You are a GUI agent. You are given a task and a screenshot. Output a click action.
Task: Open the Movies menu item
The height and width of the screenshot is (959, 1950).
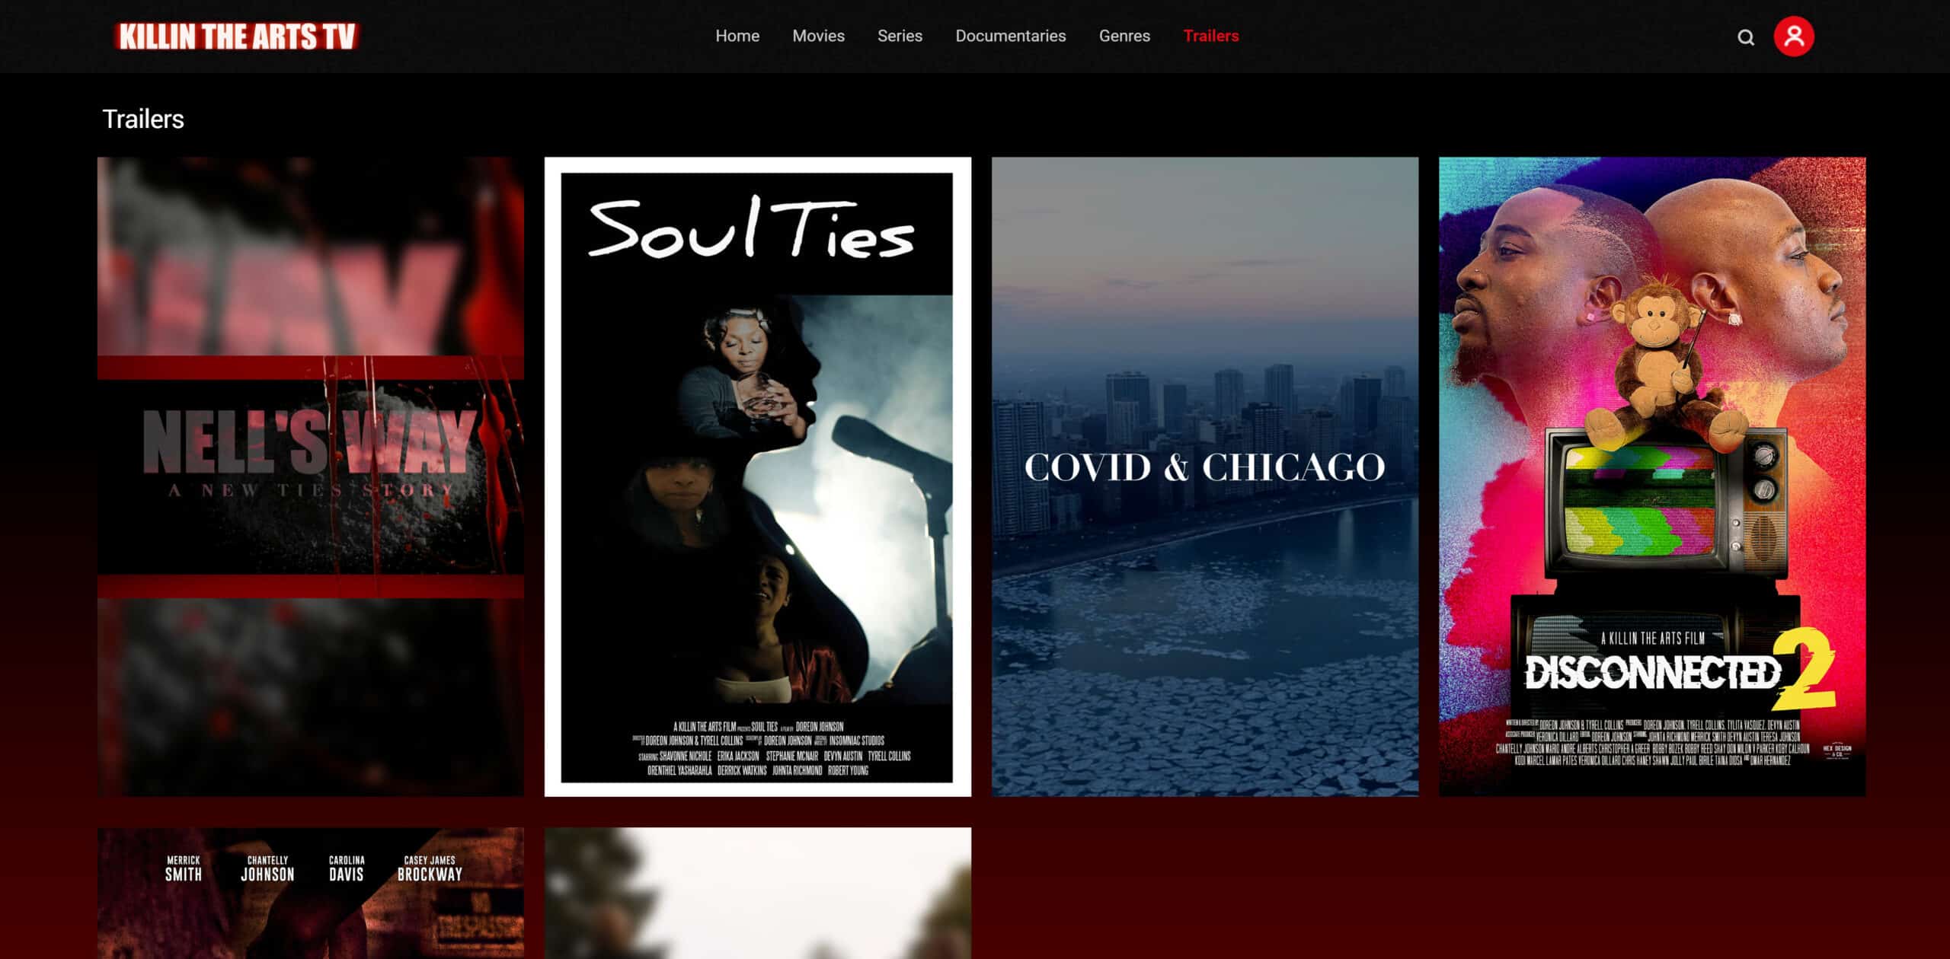point(818,36)
